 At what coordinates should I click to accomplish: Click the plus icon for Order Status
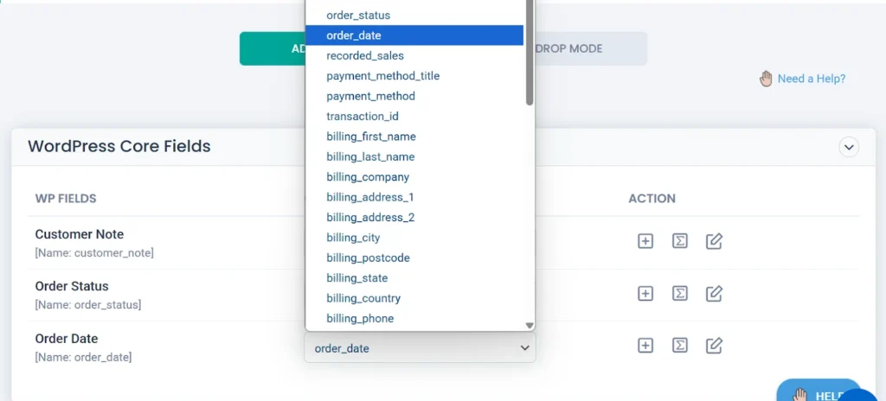tap(645, 294)
